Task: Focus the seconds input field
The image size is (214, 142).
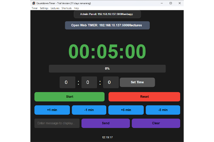Action: click(x=111, y=82)
